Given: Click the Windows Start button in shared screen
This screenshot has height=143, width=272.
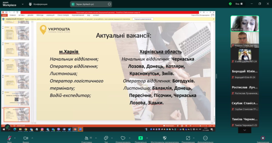Looking at the screenshot, I should coord(4,129).
